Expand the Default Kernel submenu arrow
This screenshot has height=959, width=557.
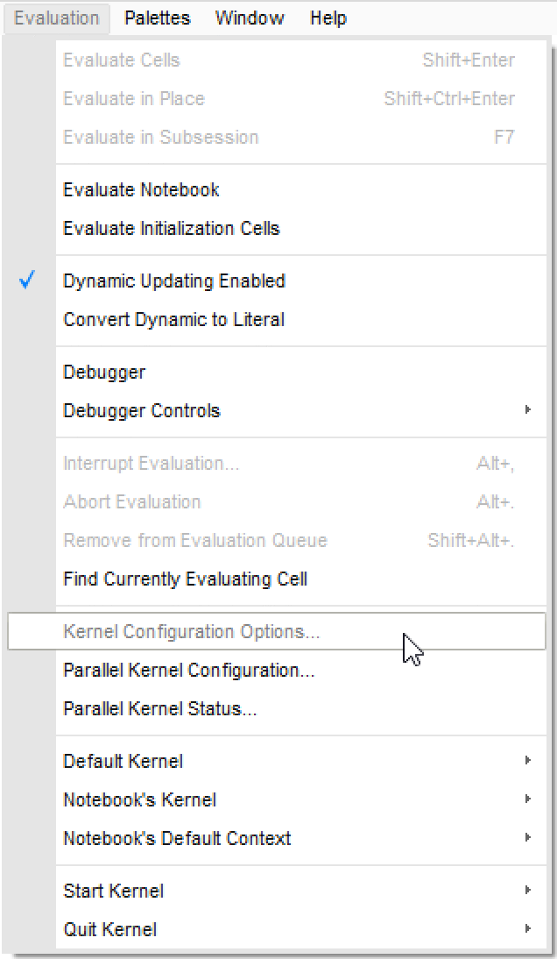(527, 761)
